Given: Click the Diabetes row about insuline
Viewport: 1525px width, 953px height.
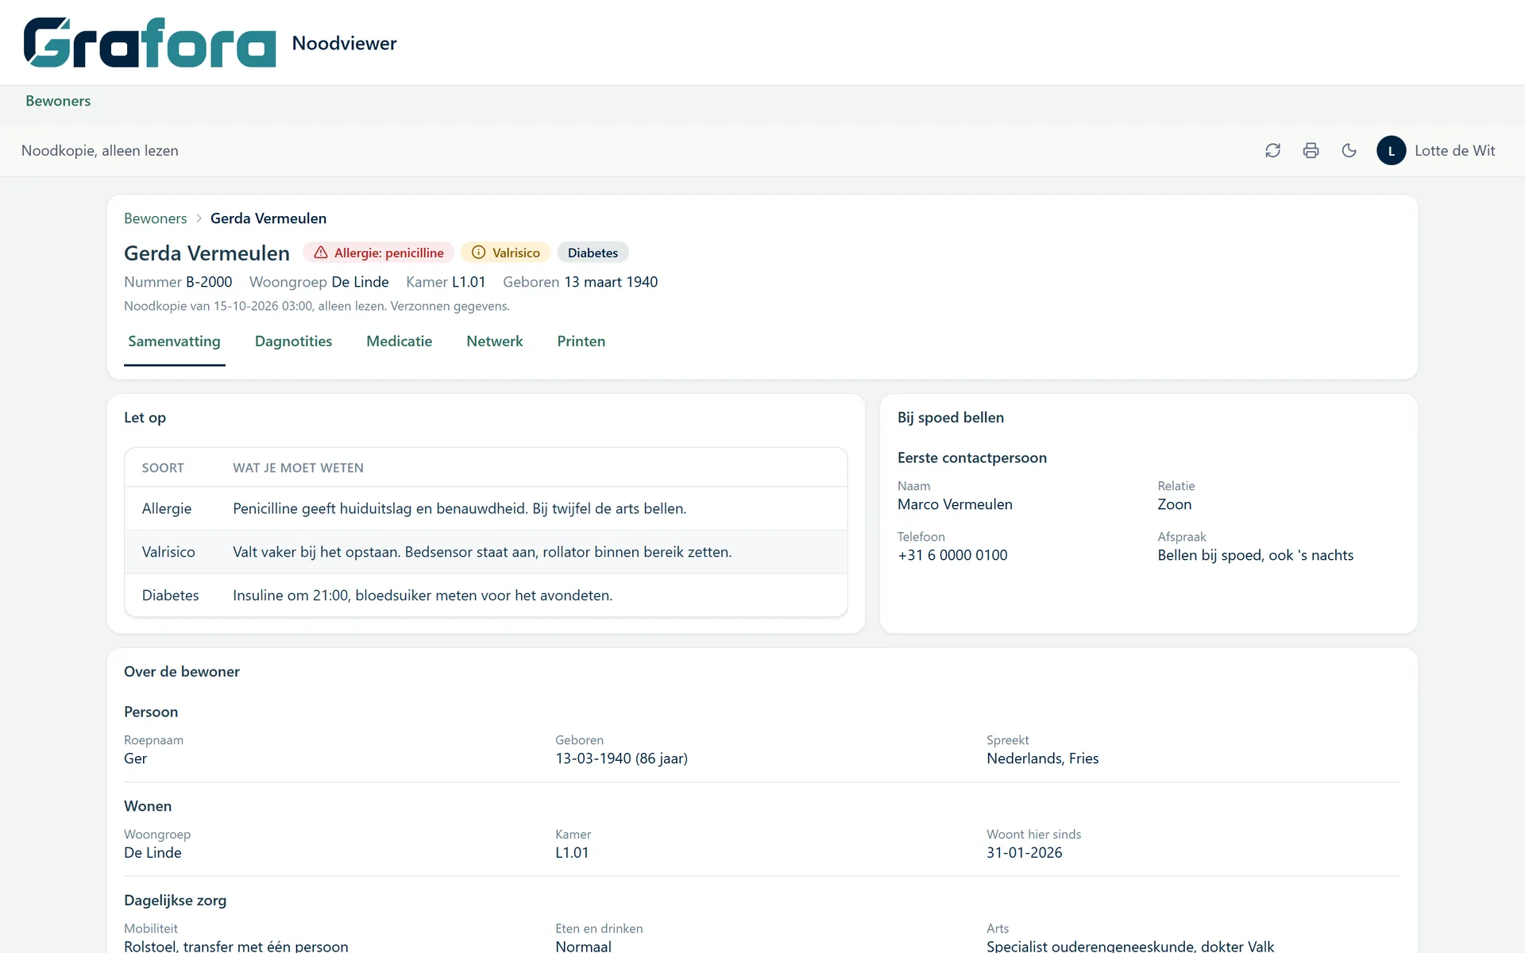Looking at the screenshot, I should 485,595.
